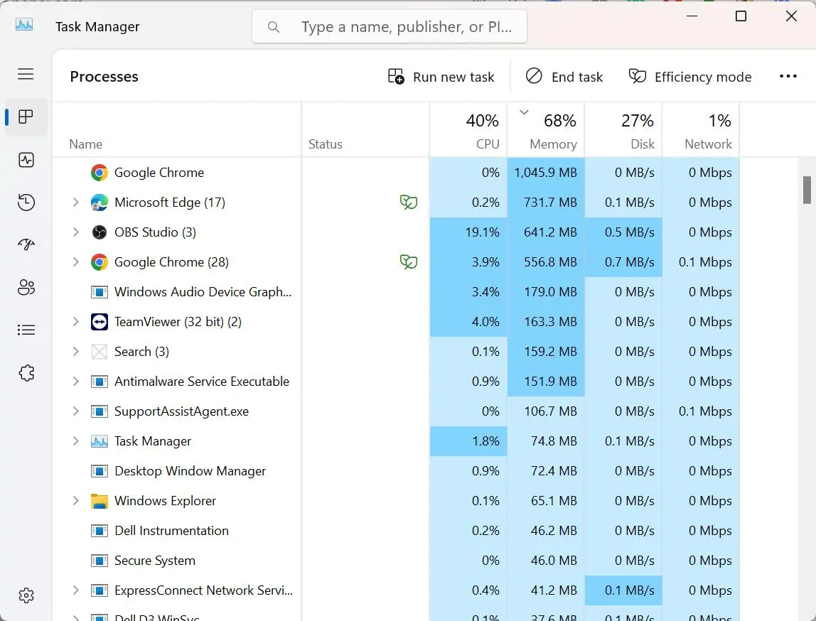This screenshot has height=621, width=816.
Task: Select Windows Audio Device Graph process
Action: (x=396, y=292)
